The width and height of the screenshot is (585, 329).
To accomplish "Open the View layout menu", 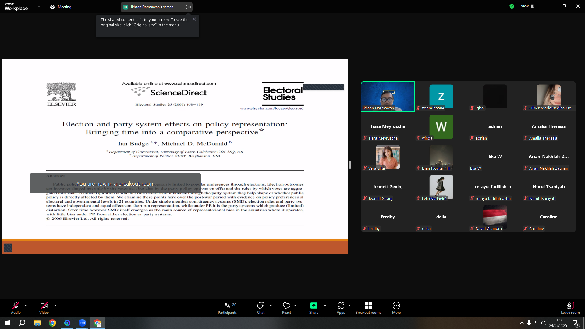I will [528, 6].
